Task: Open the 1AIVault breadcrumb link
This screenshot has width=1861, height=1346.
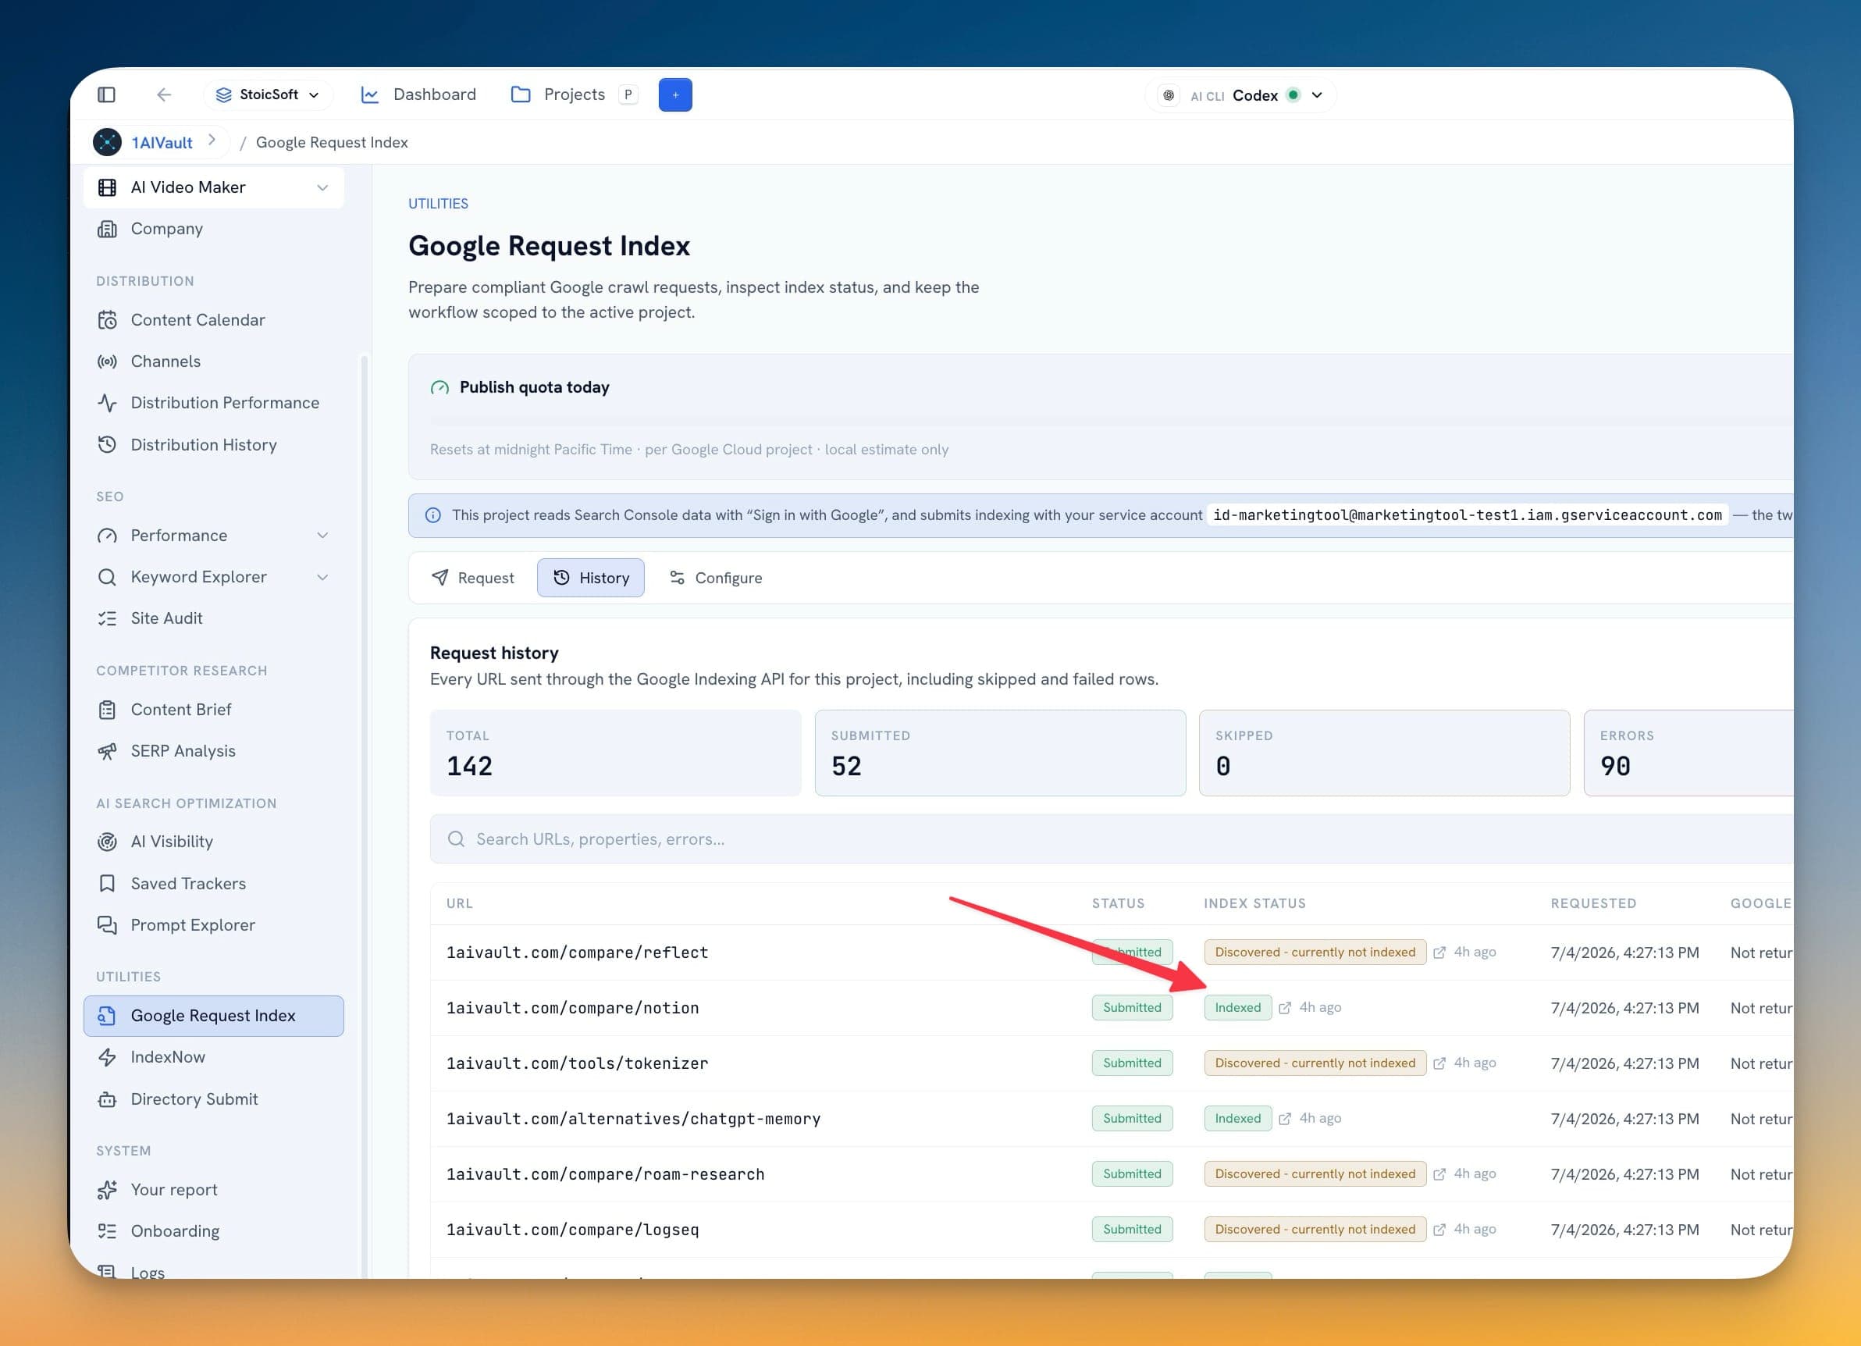Action: point(162,142)
